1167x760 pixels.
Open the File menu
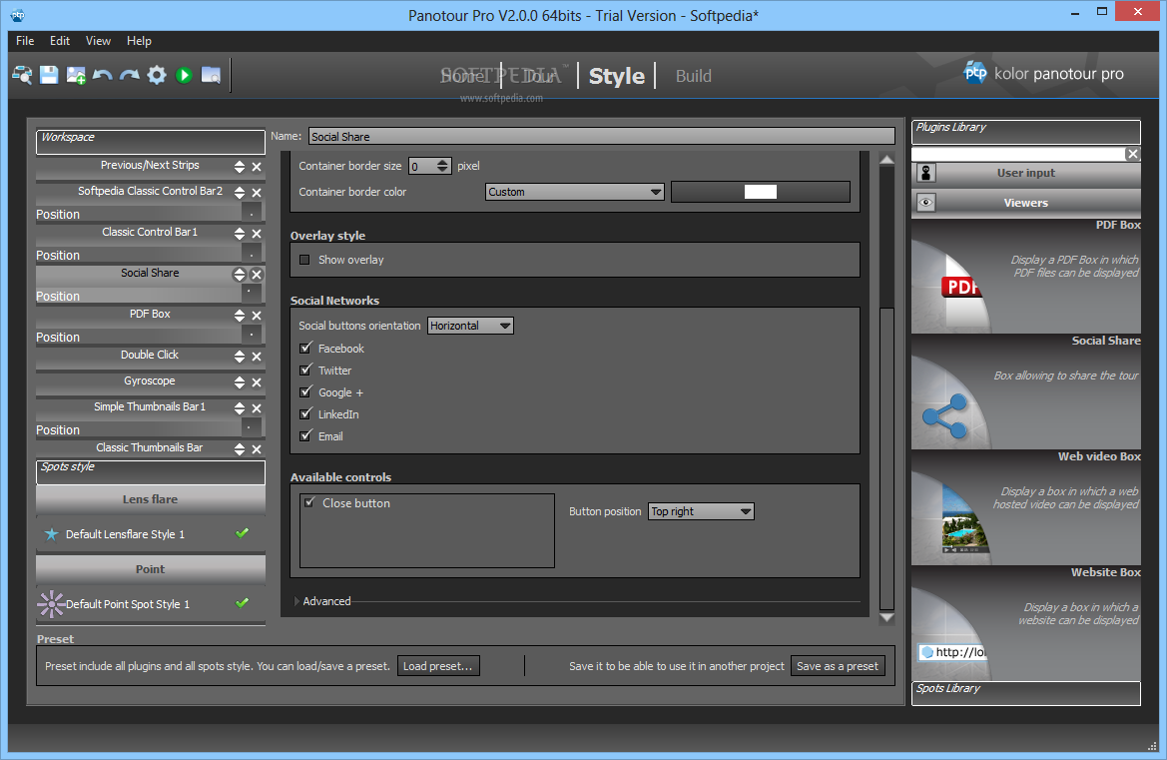[x=25, y=41]
